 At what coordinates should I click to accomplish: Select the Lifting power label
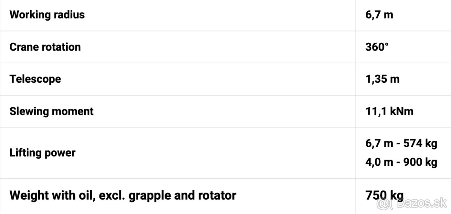[42, 153]
